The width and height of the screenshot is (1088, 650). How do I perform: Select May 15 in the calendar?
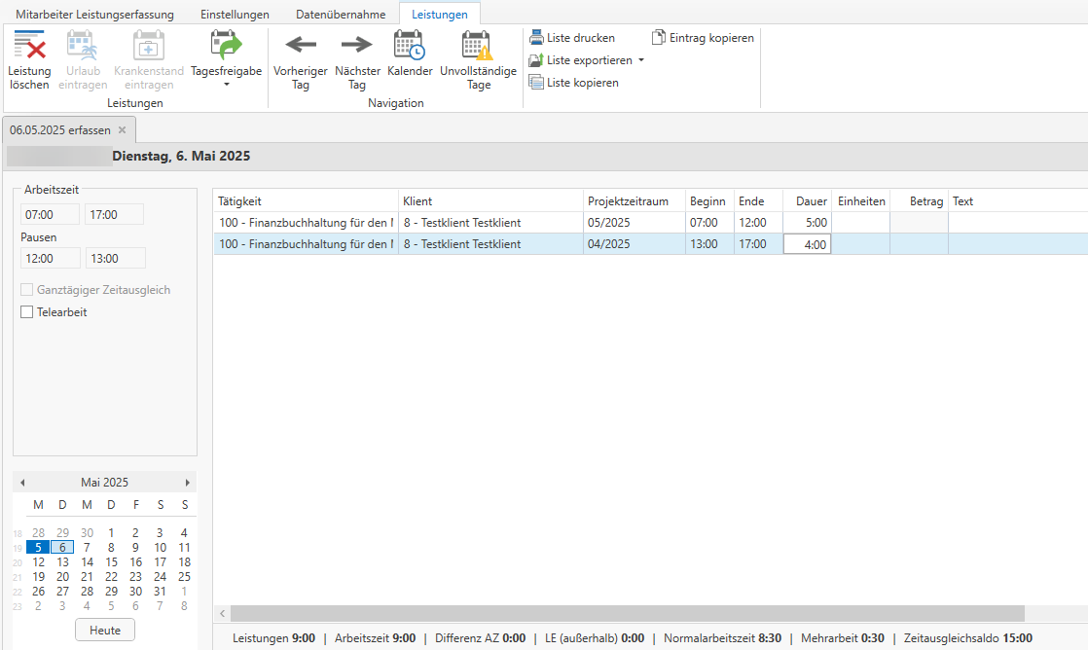click(111, 561)
